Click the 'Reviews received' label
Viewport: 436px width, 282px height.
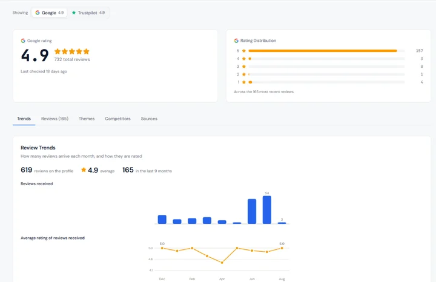click(37, 183)
